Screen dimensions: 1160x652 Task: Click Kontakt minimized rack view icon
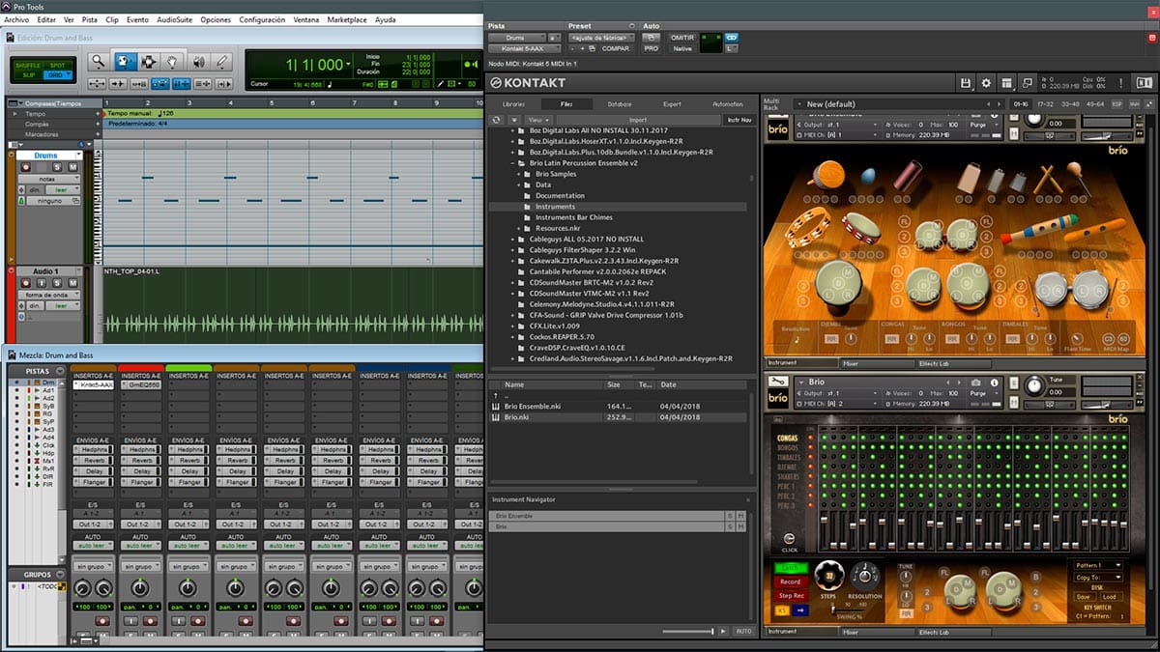point(1027,84)
